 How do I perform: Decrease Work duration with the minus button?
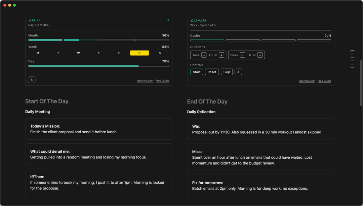click(x=204, y=55)
